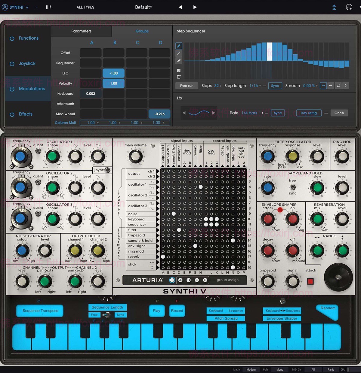Open the Joystick panel in left sidebar
The height and width of the screenshot is (373, 361).
click(27, 63)
